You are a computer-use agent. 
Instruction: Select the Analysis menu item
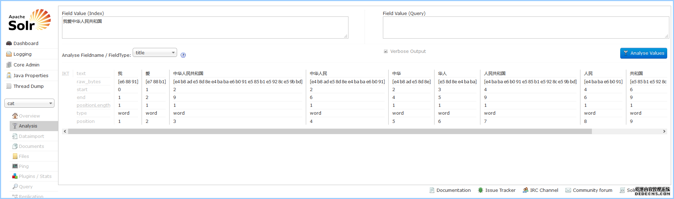pyautogui.click(x=28, y=126)
